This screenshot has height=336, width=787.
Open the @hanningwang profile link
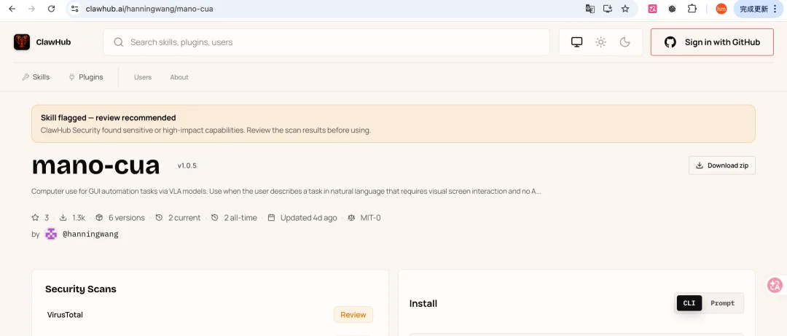click(90, 234)
